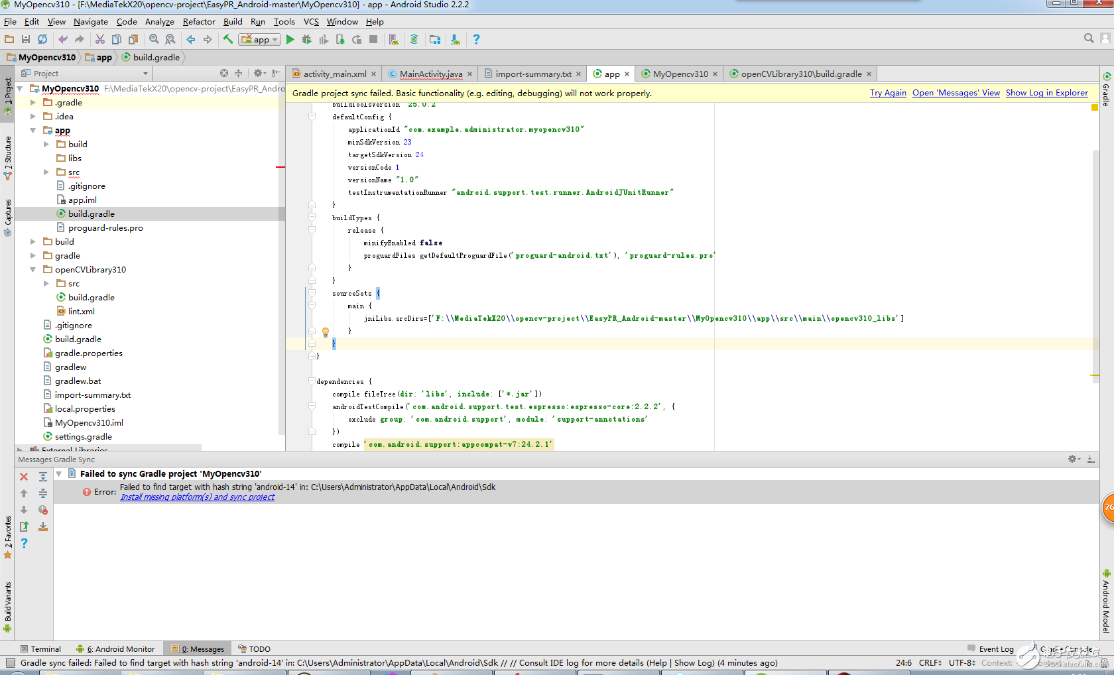This screenshot has height=675, width=1114.
Task: Click the Make Project hammer icon
Action: click(228, 40)
